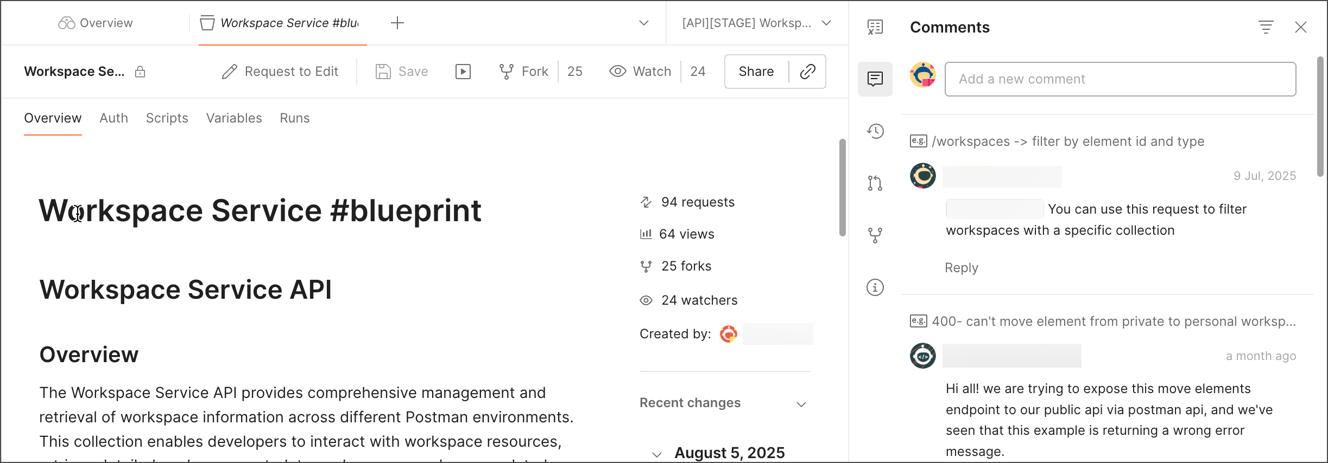Open the 400- can't move element example link
The height and width of the screenshot is (463, 1328).
coord(1103,321)
